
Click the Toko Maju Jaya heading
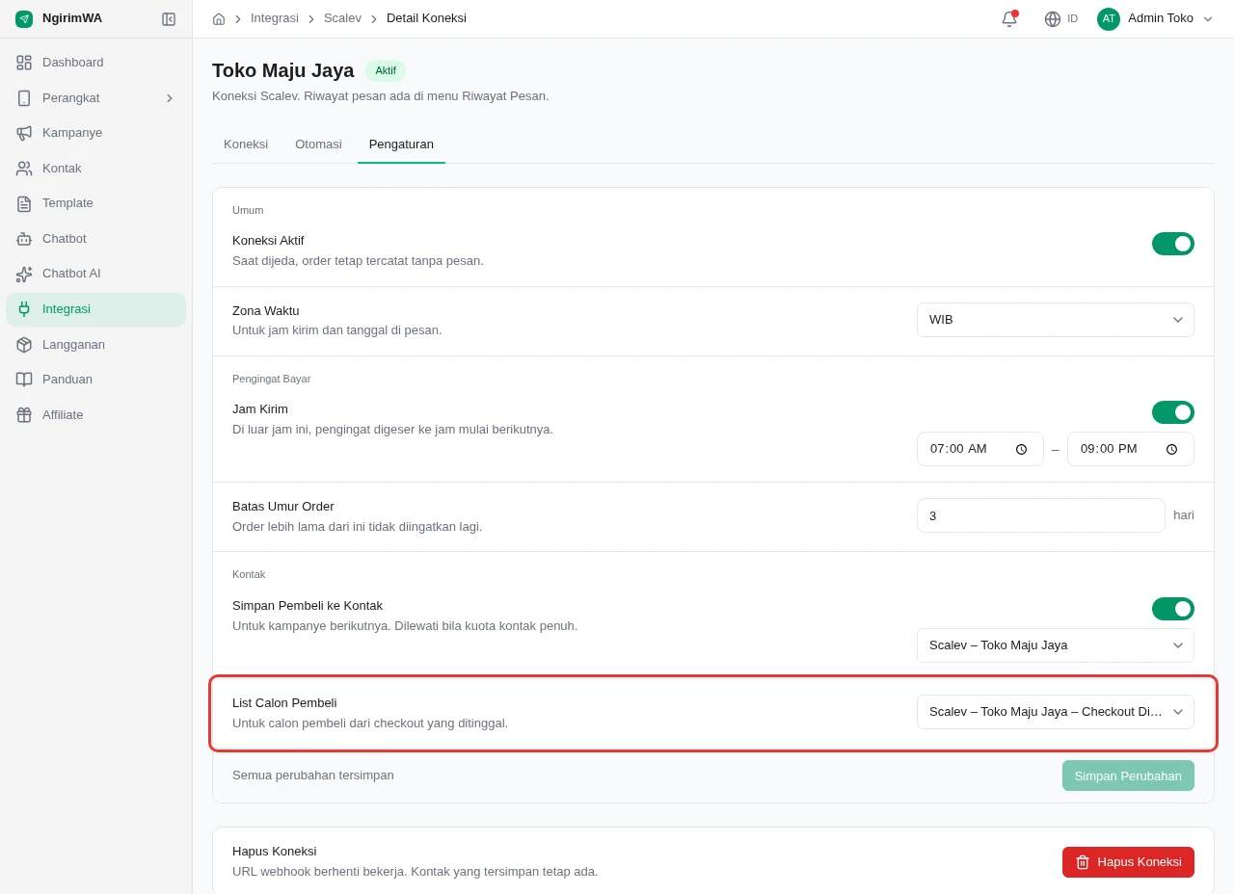[x=283, y=70]
